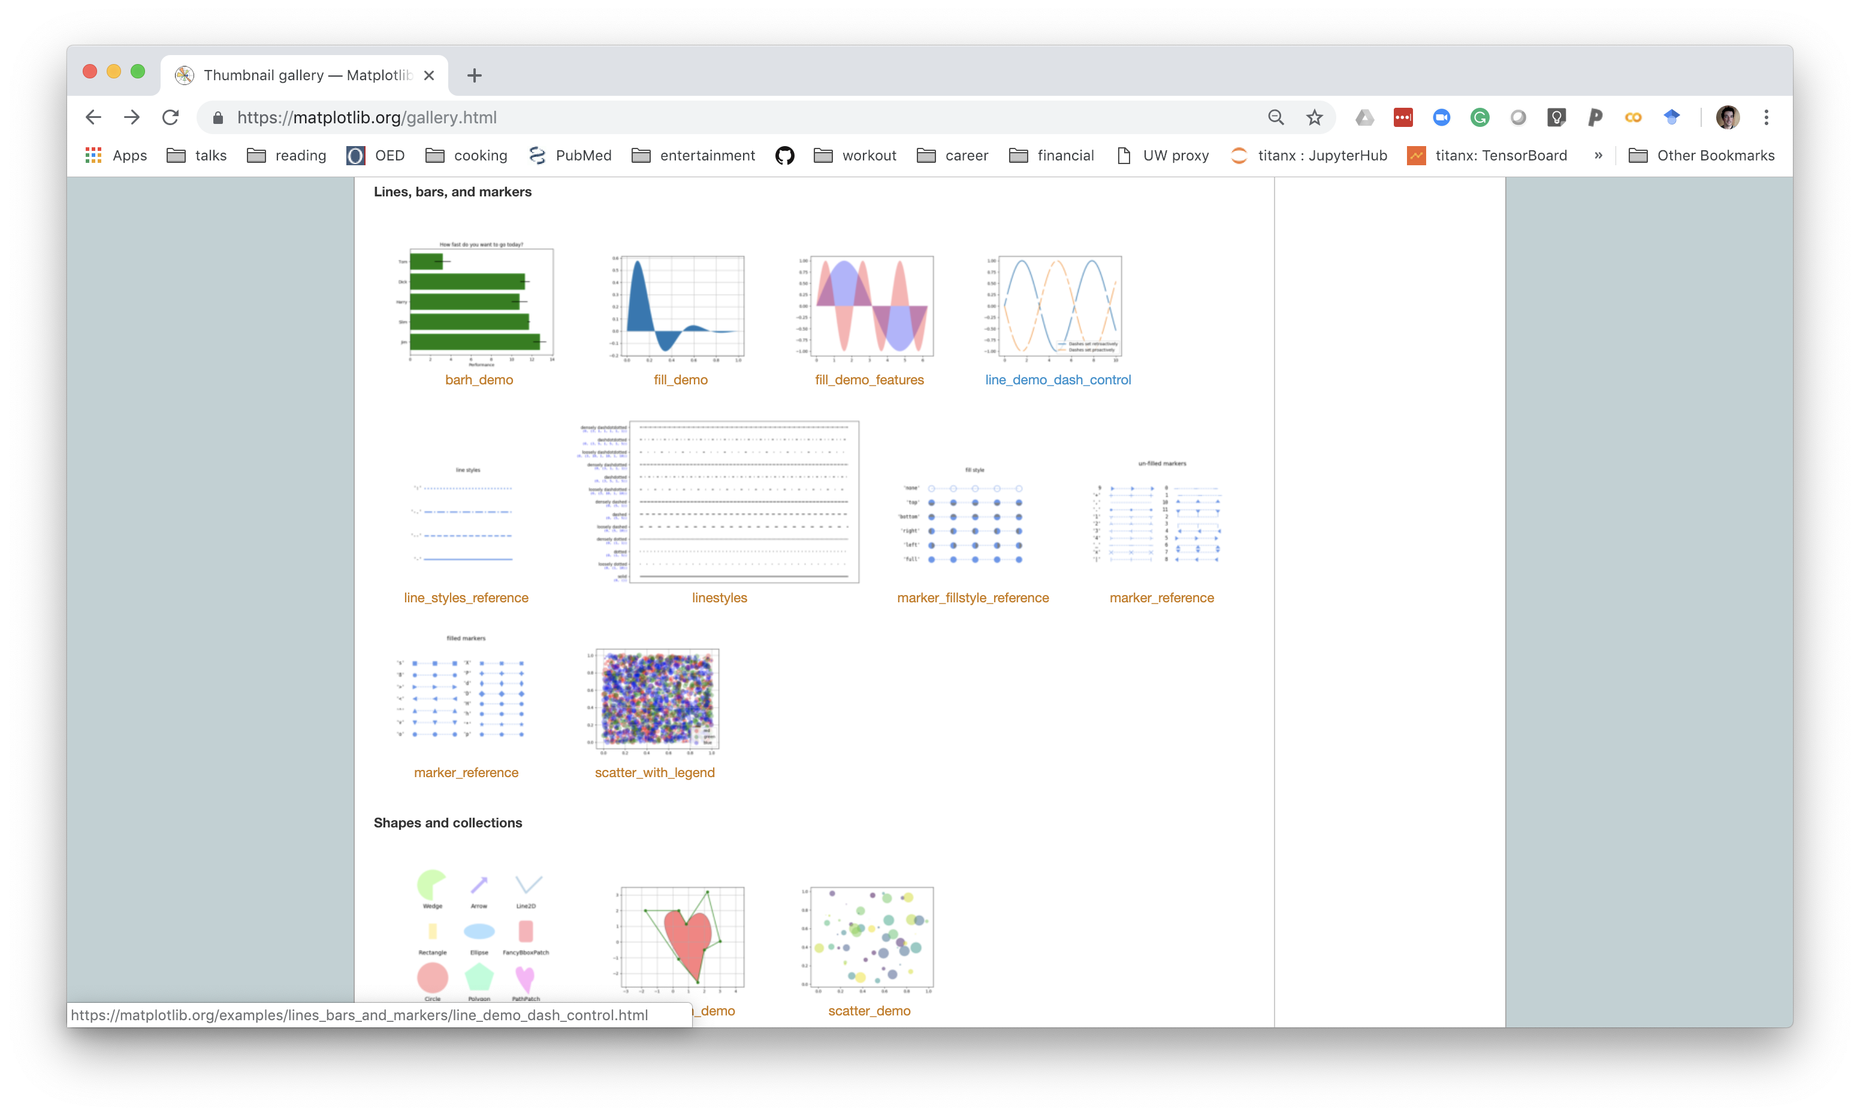Click the dashed sine lines thumbnail
This screenshot has height=1116, width=1860.
1053,308
